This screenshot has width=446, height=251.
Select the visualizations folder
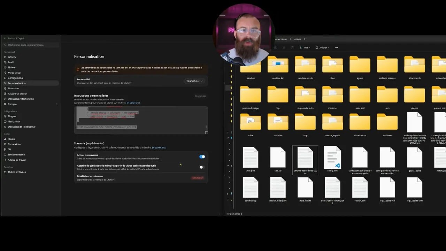pyautogui.click(x=360, y=125)
